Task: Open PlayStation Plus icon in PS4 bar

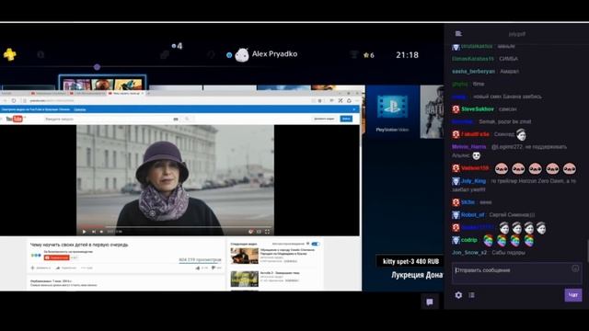Action: (x=10, y=54)
